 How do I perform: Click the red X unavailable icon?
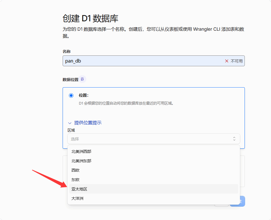[227, 61]
